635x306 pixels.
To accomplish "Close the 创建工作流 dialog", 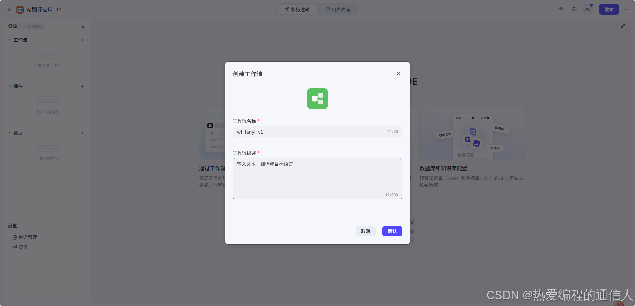I will [398, 74].
